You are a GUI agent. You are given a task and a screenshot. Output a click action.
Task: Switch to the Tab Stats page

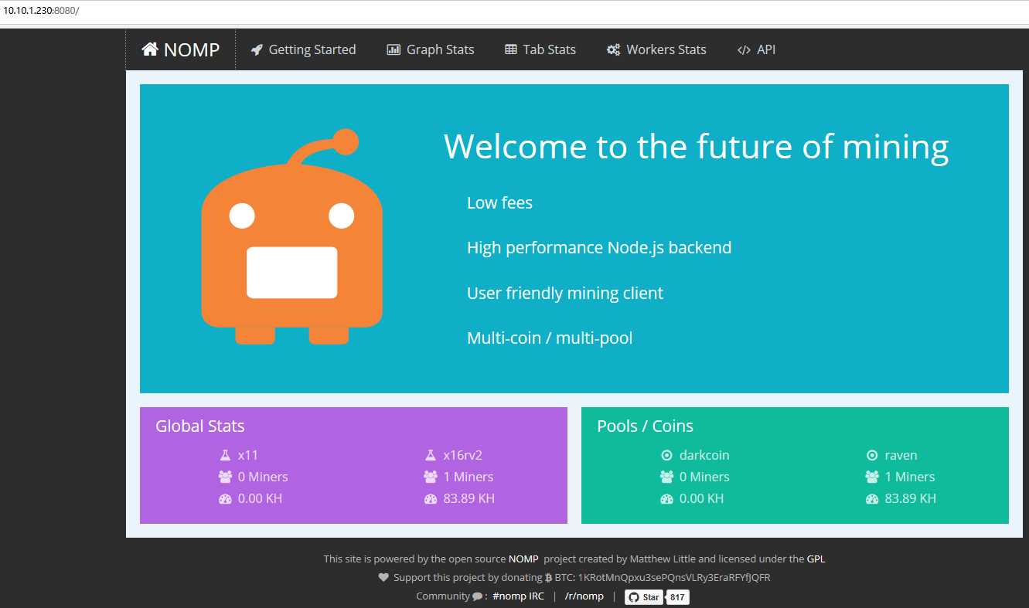pos(540,49)
